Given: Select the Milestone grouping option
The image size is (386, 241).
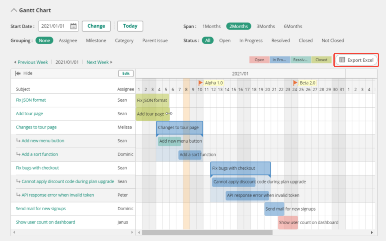Looking at the screenshot, I should [x=96, y=40].
